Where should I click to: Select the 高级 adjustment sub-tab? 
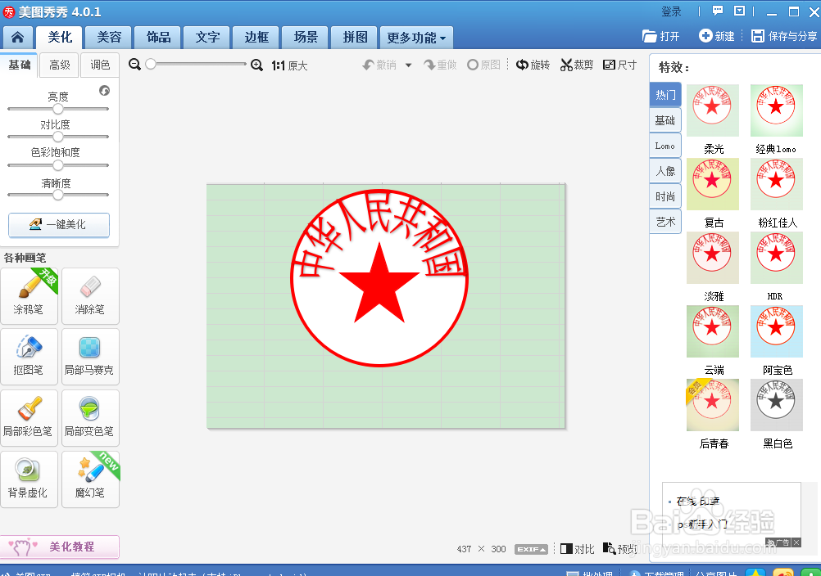[60, 65]
